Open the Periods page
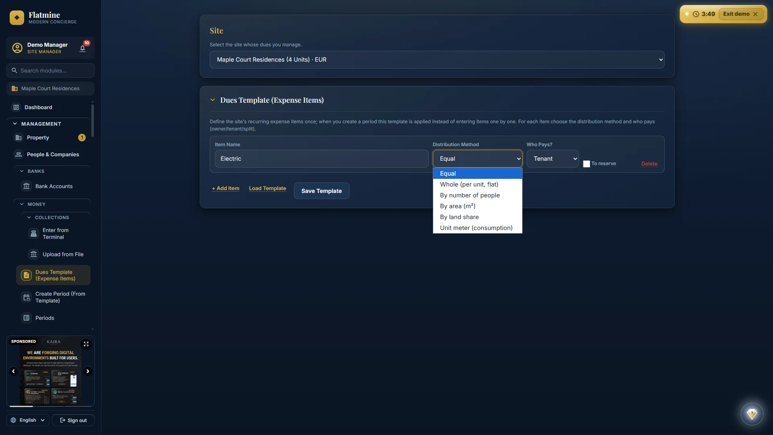Screen dimensions: 773x435 pos(54,318)
